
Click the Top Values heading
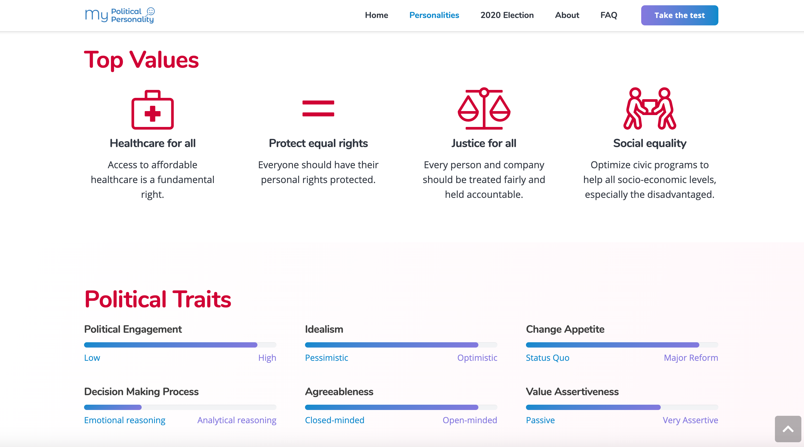click(141, 60)
